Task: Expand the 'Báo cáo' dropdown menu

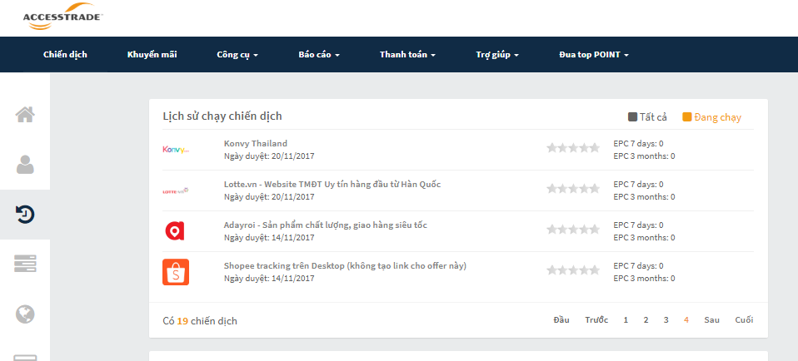Action: pos(319,55)
